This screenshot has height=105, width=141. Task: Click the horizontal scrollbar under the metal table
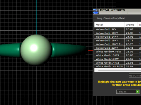pyautogui.click(x=117, y=70)
